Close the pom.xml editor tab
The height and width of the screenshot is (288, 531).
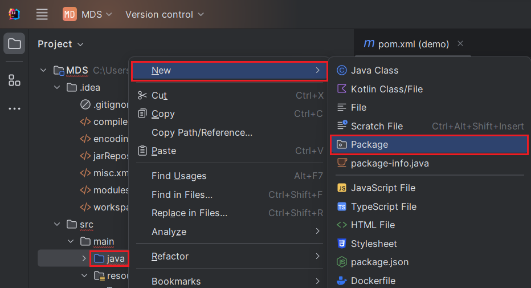click(460, 44)
